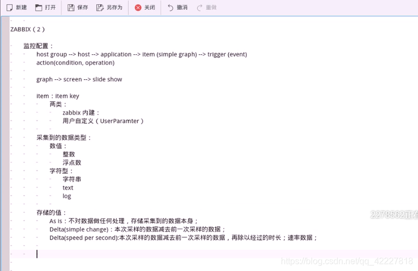Click the line '字符型：'
418x271 pixels.
click(x=61, y=171)
